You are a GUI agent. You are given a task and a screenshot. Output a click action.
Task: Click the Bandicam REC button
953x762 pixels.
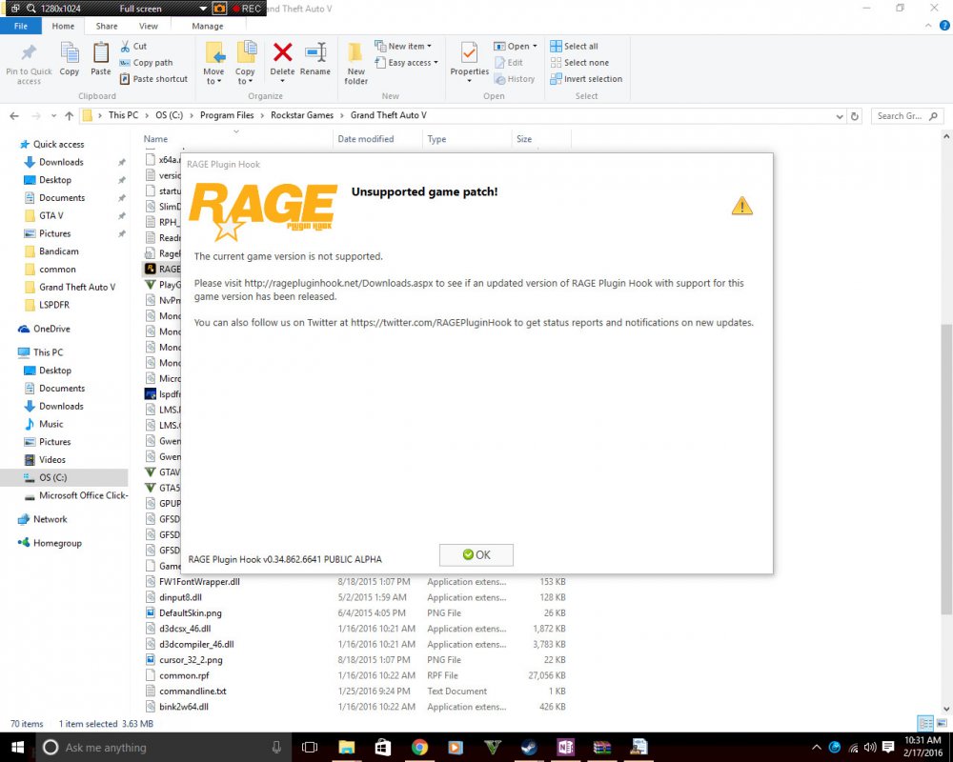coord(246,9)
